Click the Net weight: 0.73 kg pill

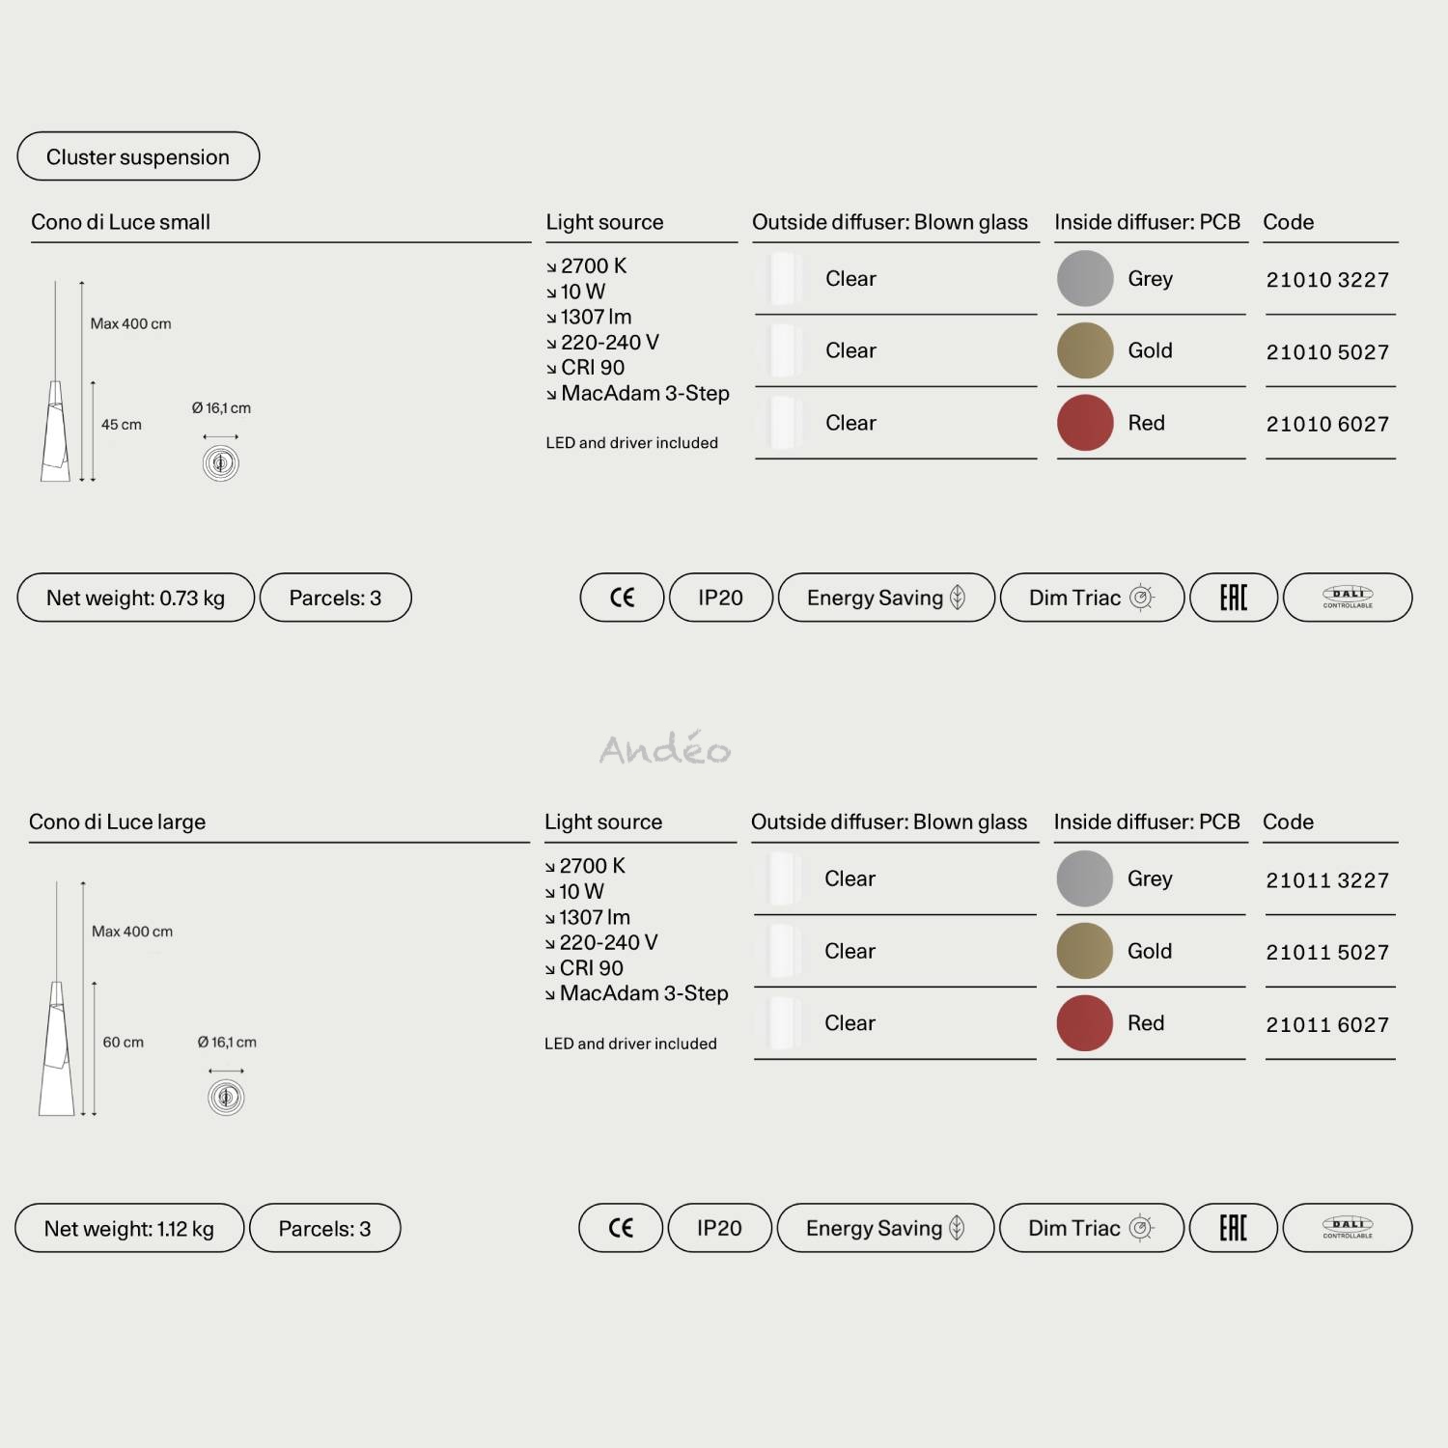136,598
